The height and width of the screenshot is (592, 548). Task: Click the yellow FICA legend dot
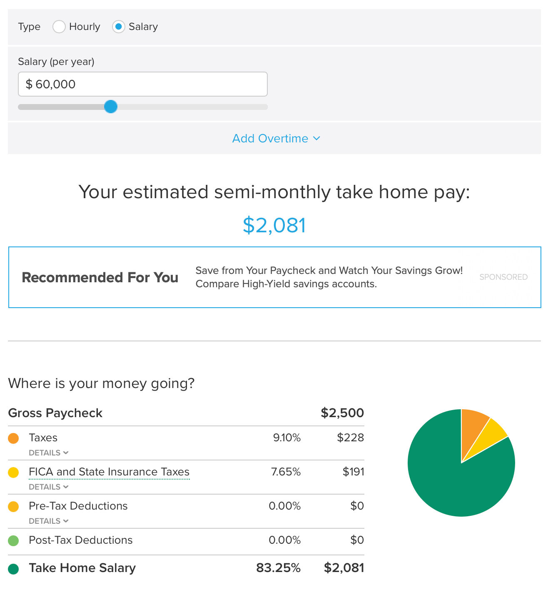[14, 472]
